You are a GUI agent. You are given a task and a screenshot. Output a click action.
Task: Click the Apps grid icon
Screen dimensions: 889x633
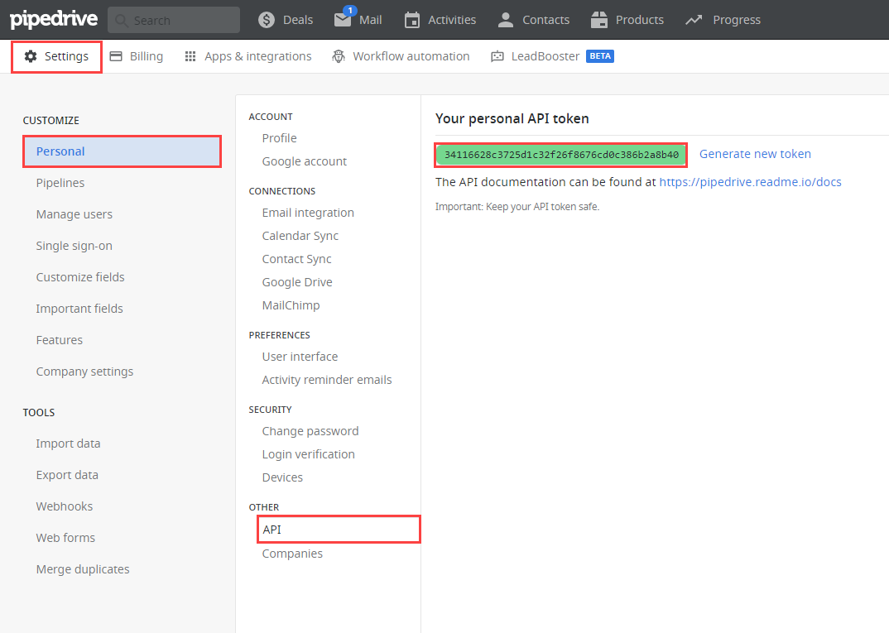tap(190, 56)
